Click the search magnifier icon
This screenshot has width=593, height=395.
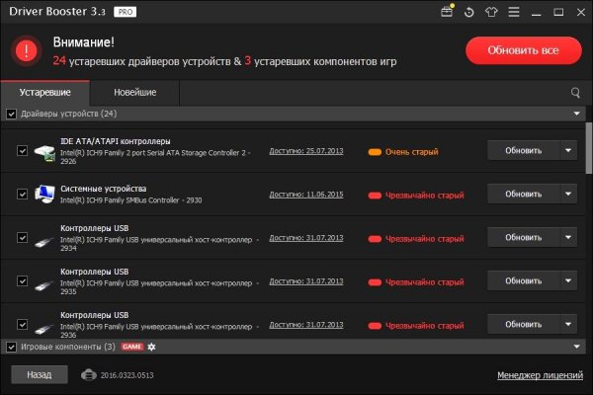coord(575,93)
